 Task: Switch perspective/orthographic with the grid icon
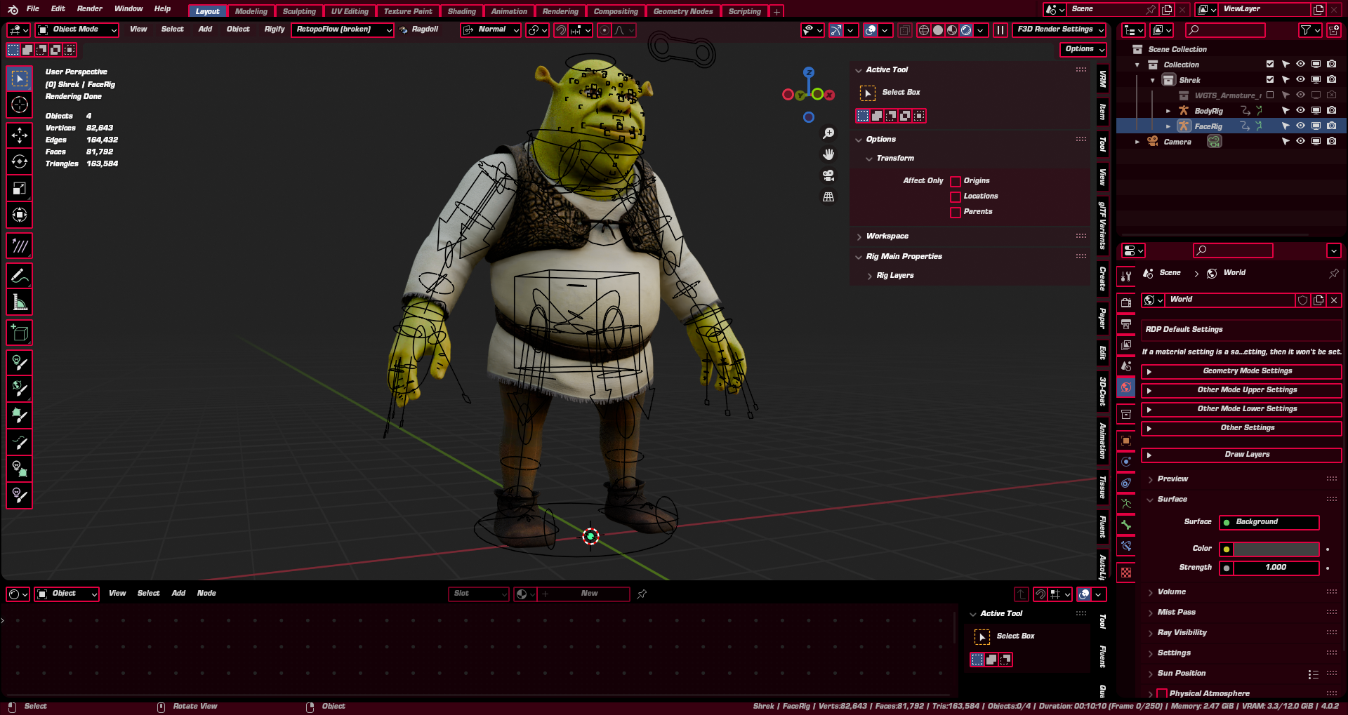click(828, 197)
